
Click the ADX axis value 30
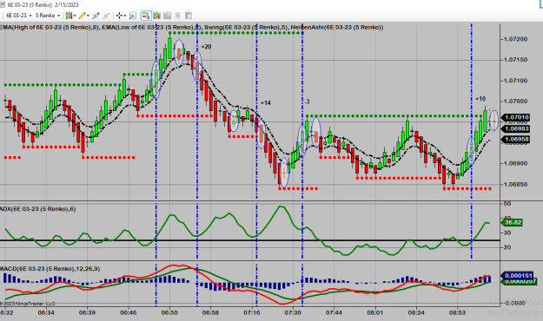pyautogui.click(x=507, y=233)
